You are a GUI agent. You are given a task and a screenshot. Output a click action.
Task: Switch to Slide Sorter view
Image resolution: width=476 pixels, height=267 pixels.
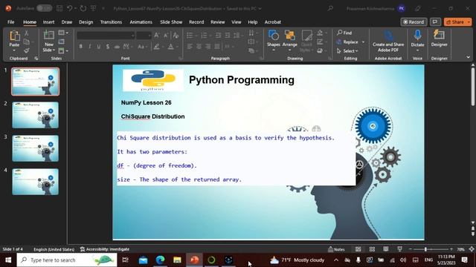(372, 249)
